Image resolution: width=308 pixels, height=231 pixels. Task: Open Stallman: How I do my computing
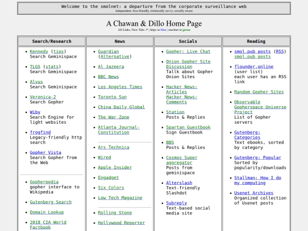pyautogui.click(x=258, y=180)
